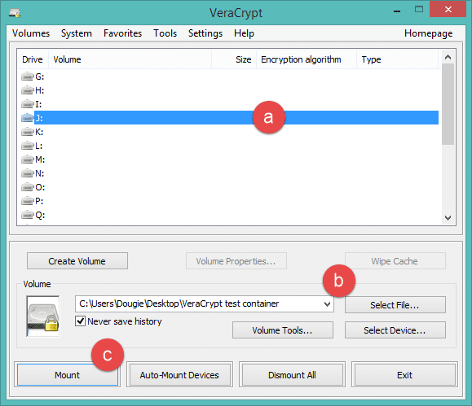Uncheck Never save history checkbox

80,321
